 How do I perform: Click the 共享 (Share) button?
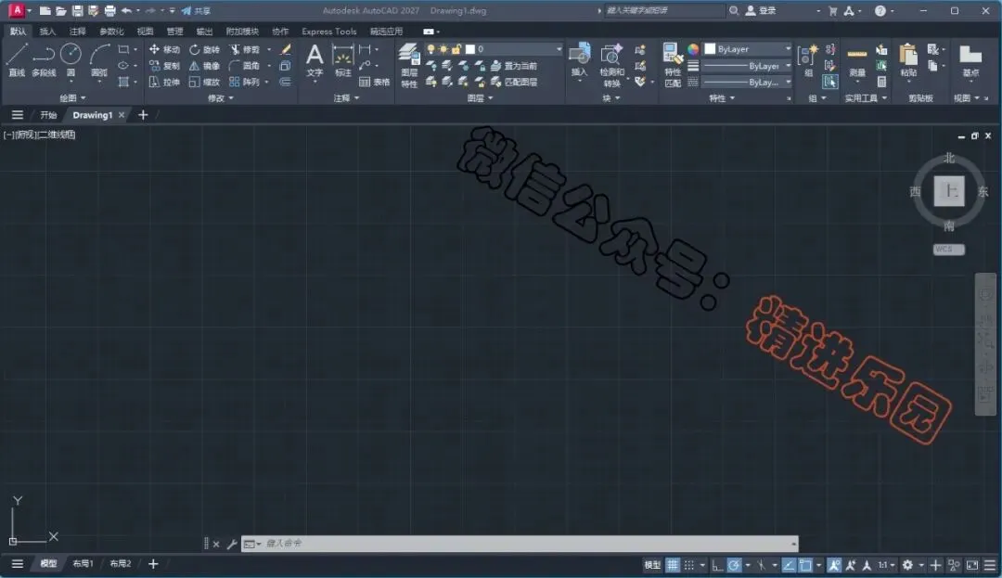pyautogui.click(x=196, y=11)
